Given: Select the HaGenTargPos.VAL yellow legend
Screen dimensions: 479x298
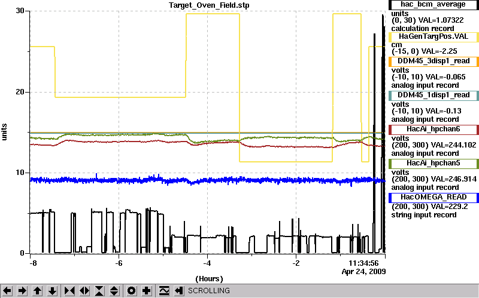Looking at the screenshot, I should click(433, 37).
